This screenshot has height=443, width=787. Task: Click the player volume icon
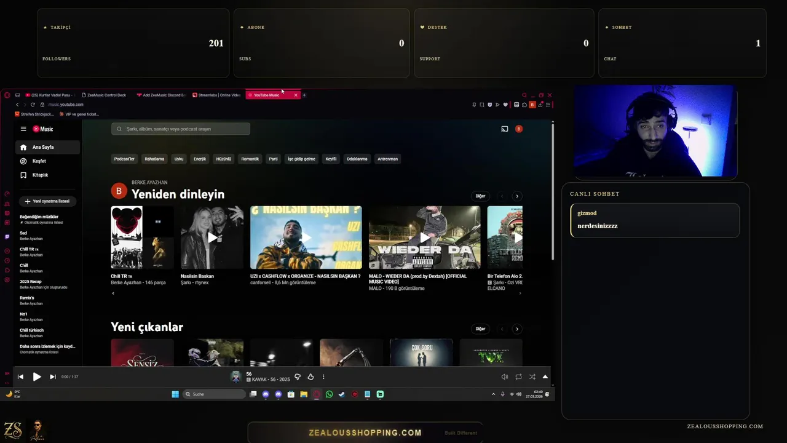pyautogui.click(x=505, y=377)
